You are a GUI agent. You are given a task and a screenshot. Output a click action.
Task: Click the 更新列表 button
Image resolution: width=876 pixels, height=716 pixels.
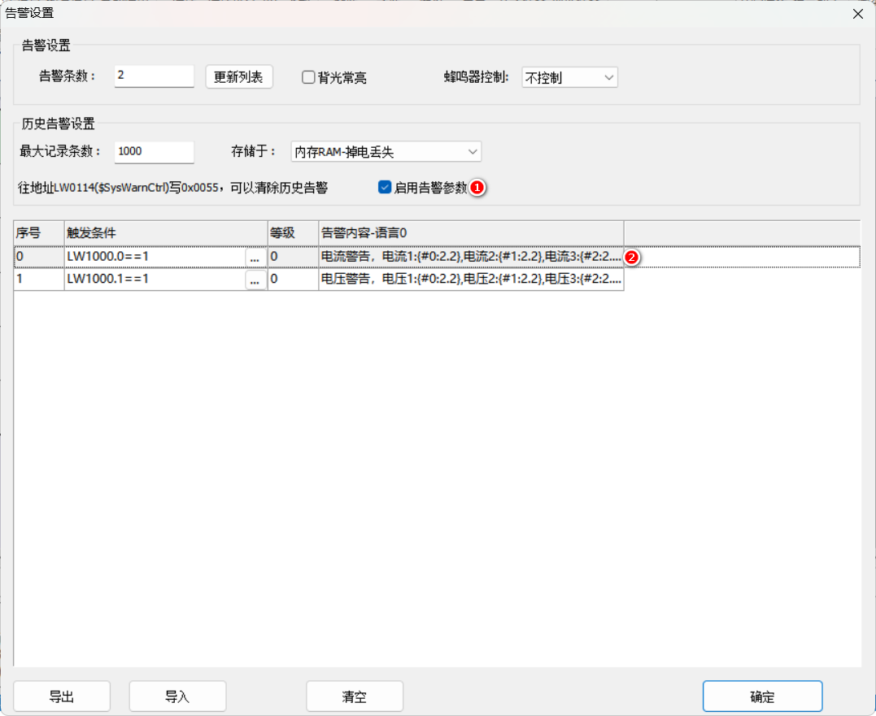coord(238,77)
